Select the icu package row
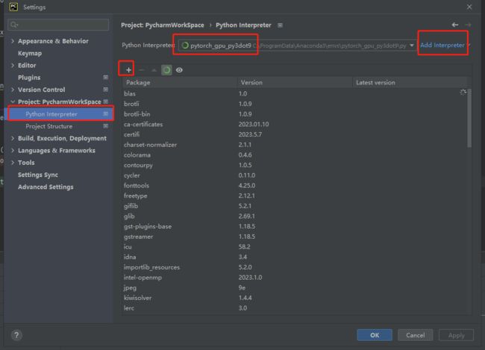Image resolution: width=485 pixels, height=350 pixels. tap(295, 246)
